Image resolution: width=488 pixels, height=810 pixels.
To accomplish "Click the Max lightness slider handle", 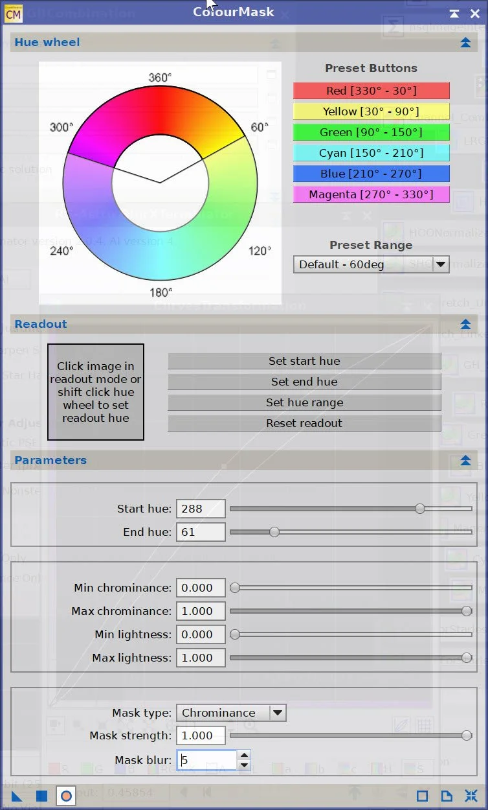I will (467, 658).
